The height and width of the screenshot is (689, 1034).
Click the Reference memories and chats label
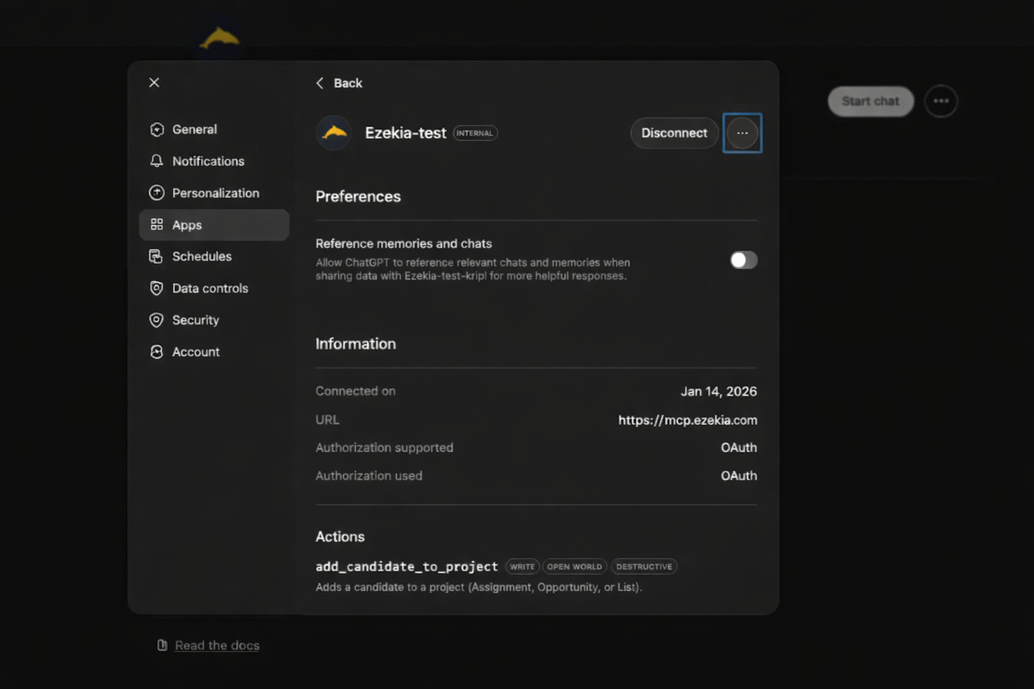click(x=404, y=244)
